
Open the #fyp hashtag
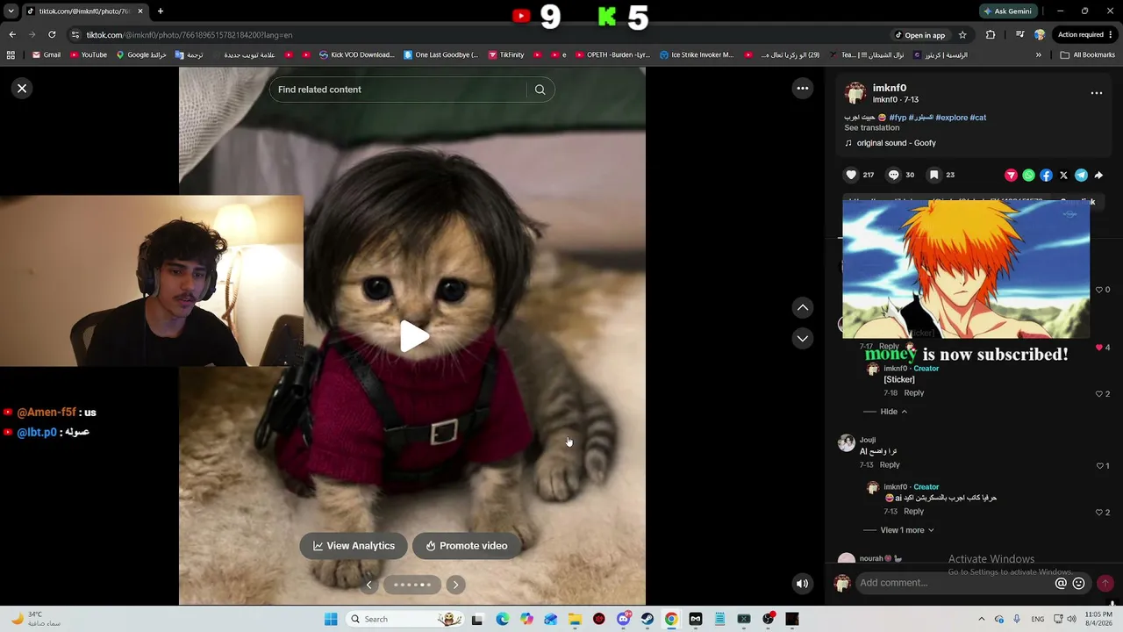(898, 118)
